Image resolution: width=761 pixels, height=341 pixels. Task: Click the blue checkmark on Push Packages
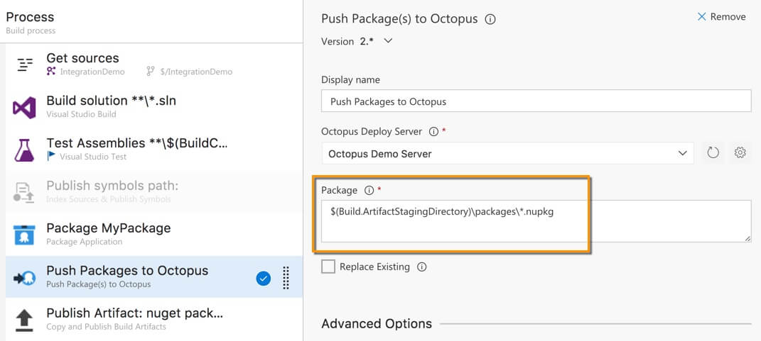pyautogui.click(x=263, y=279)
